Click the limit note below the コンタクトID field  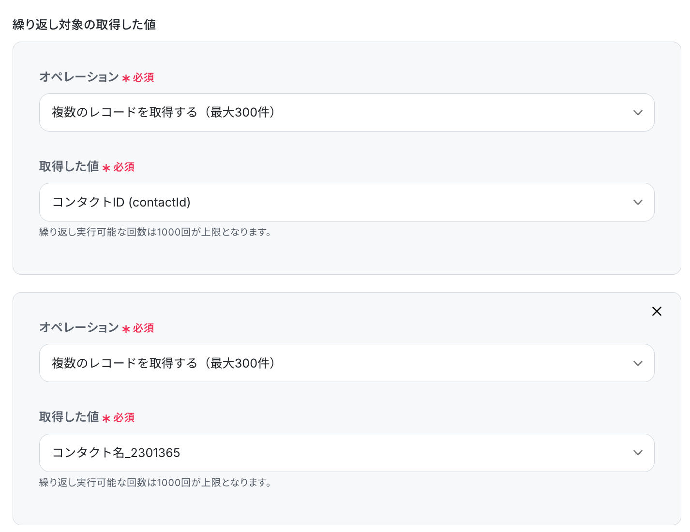(155, 232)
